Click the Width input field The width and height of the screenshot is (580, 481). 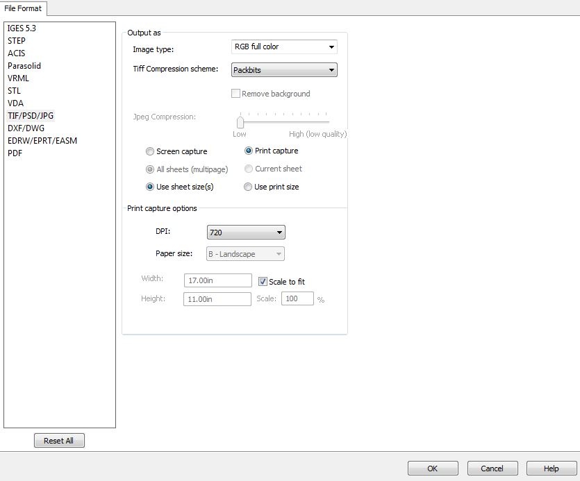tap(218, 280)
